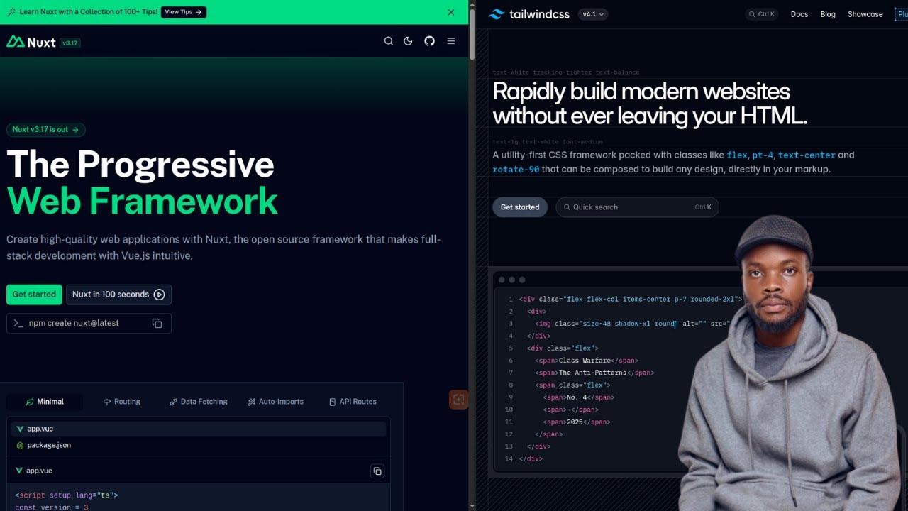Viewport: 908px width, 511px height.
Task: Click the 'Class Warfare' span in code
Action: click(584, 361)
